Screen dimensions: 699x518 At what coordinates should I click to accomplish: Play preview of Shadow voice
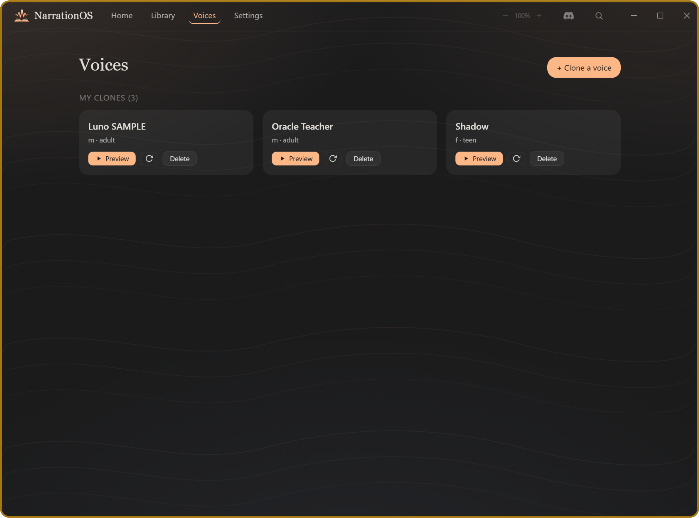coord(479,159)
